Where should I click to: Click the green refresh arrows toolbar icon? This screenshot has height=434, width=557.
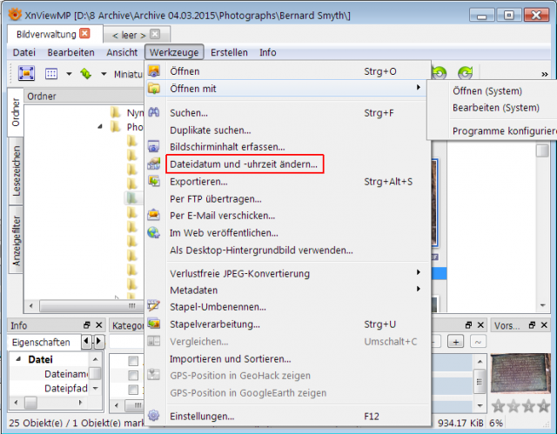point(86,74)
